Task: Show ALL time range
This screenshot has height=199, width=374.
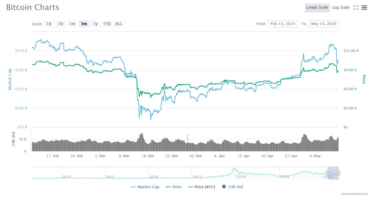Action: [119, 24]
